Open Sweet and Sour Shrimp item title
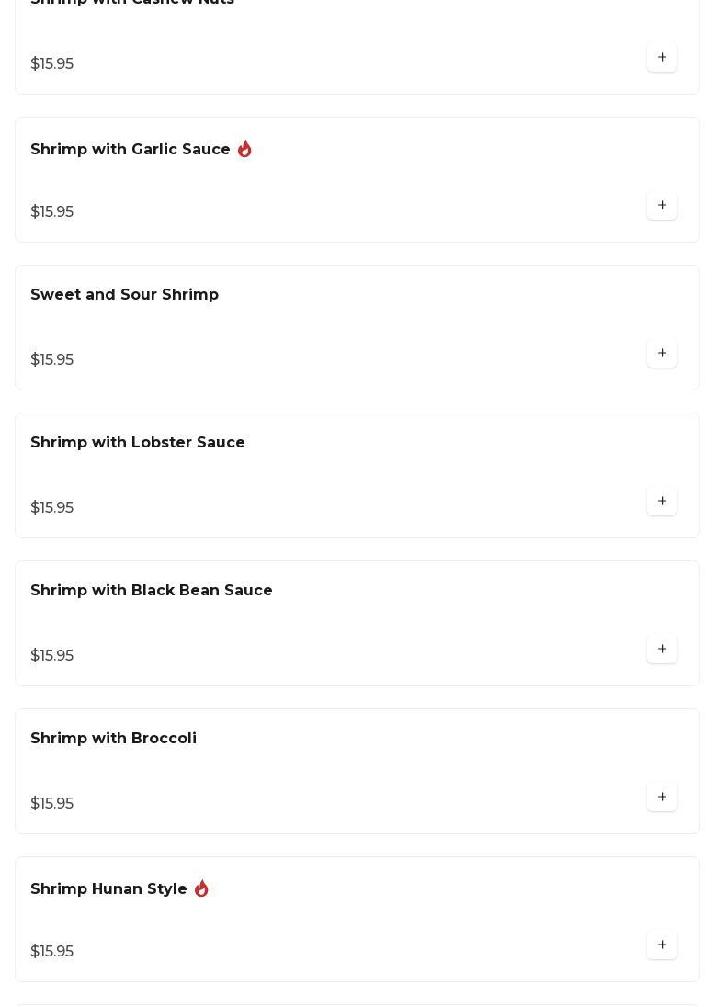 [x=124, y=295]
